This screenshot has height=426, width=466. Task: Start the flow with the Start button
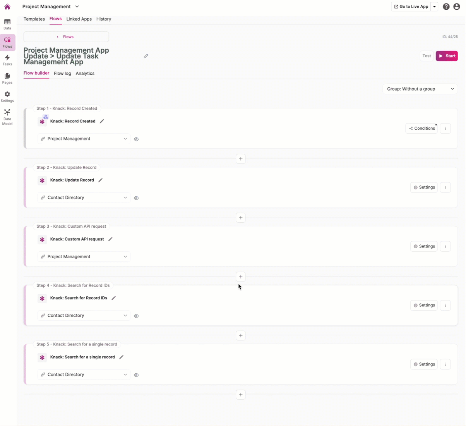tap(447, 56)
